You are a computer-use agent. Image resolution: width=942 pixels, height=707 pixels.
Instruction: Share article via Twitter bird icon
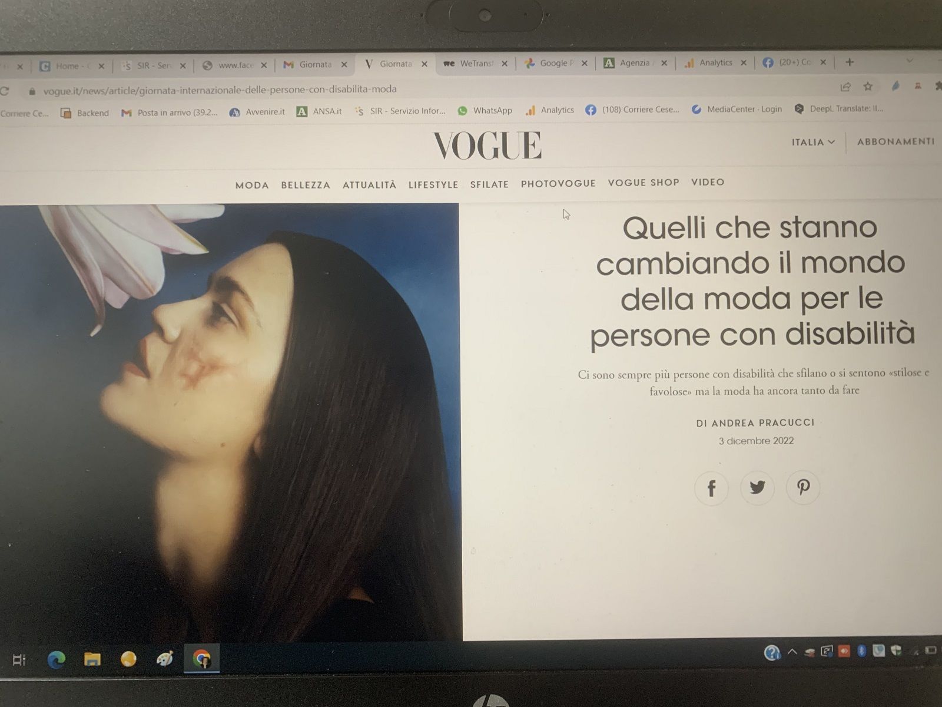(x=757, y=487)
